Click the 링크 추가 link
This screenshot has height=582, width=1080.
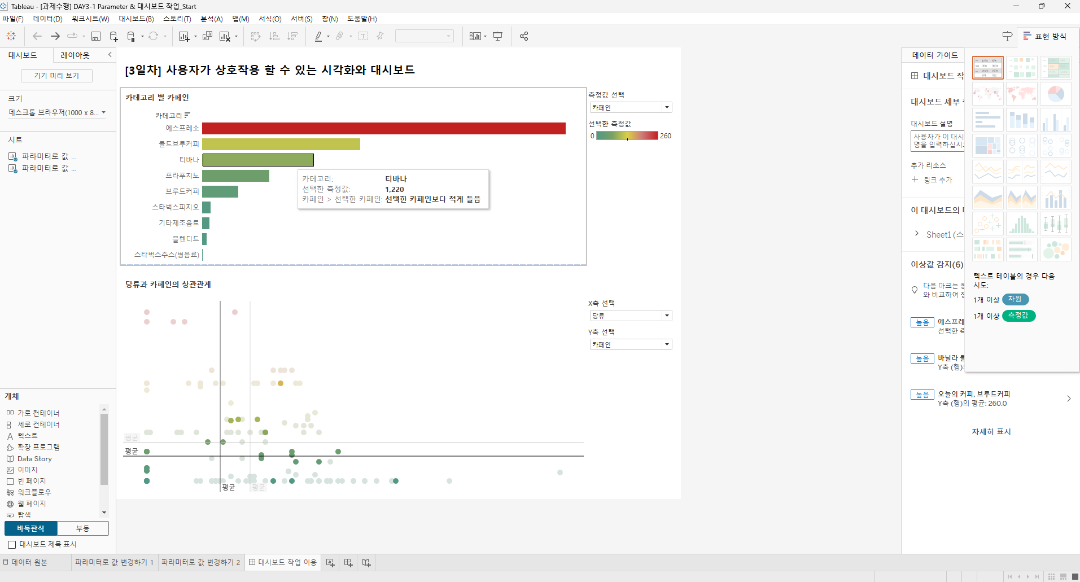(x=932, y=180)
